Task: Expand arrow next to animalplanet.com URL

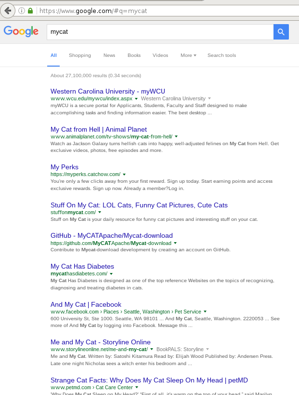Action: (176, 136)
